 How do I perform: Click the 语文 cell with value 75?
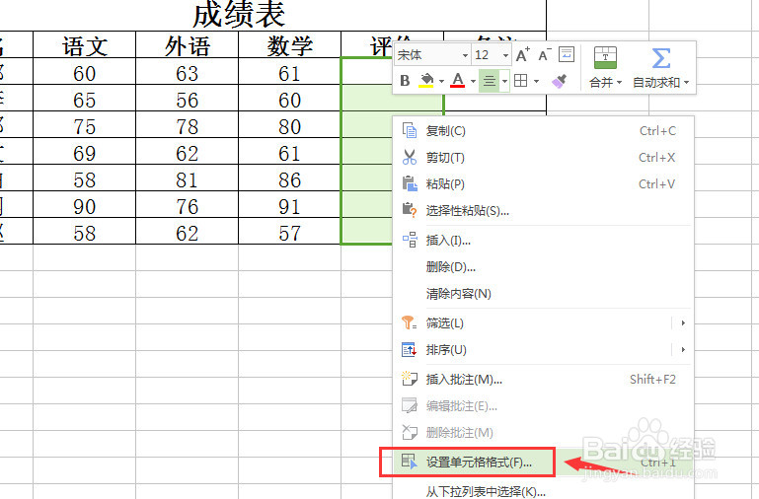coord(85,124)
